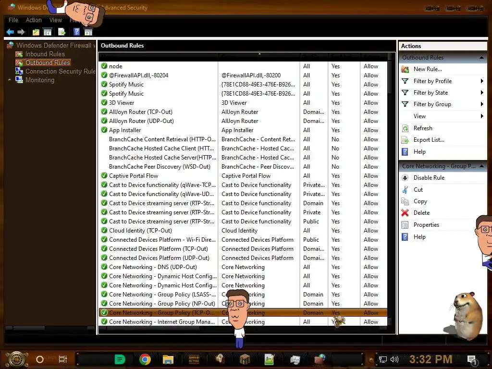The height and width of the screenshot is (369, 492).
Task: Click Disable Rule action
Action: (429, 178)
